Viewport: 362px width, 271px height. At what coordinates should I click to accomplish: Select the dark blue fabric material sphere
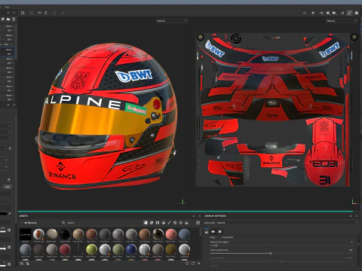pos(131,250)
